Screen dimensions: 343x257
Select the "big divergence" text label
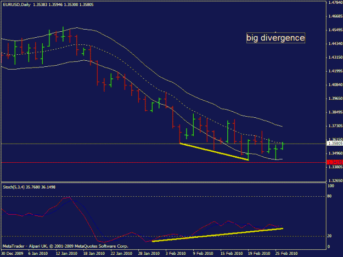point(275,38)
